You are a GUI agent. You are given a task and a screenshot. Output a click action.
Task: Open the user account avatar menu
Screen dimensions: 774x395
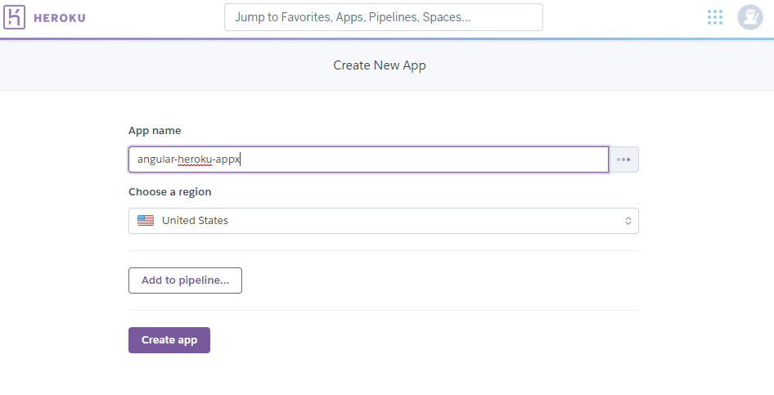tap(749, 17)
